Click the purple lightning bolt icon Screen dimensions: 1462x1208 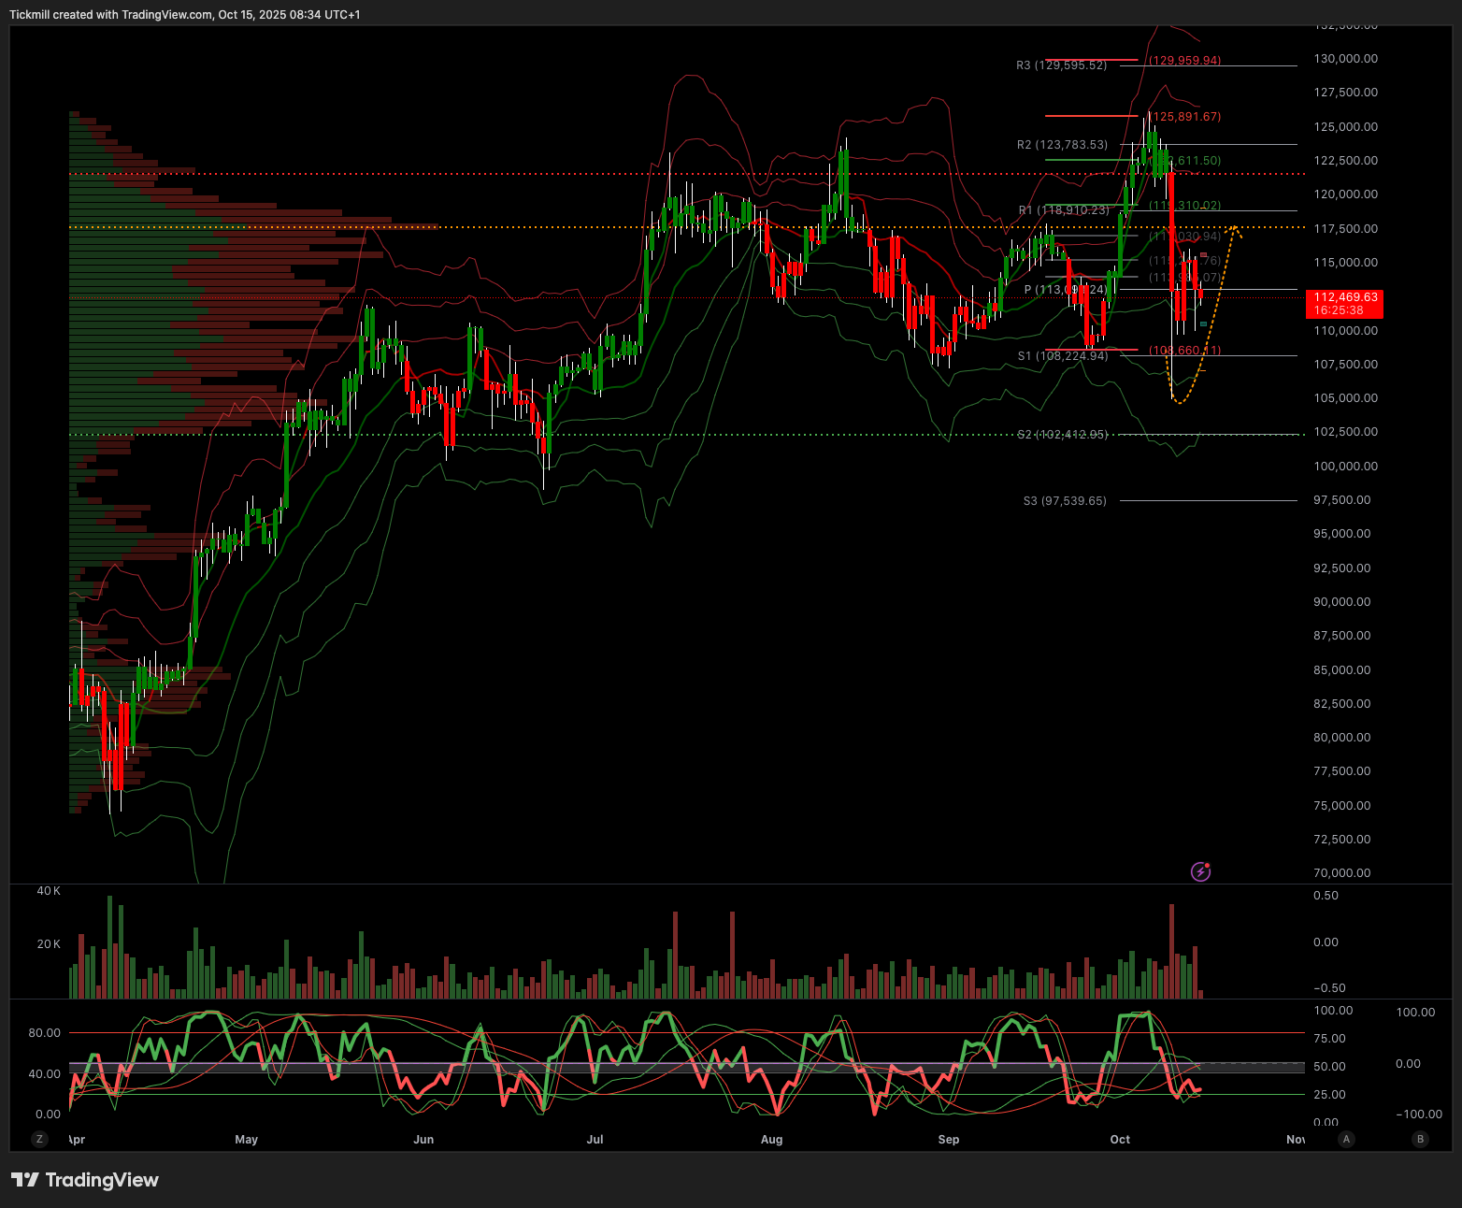click(x=1201, y=871)
